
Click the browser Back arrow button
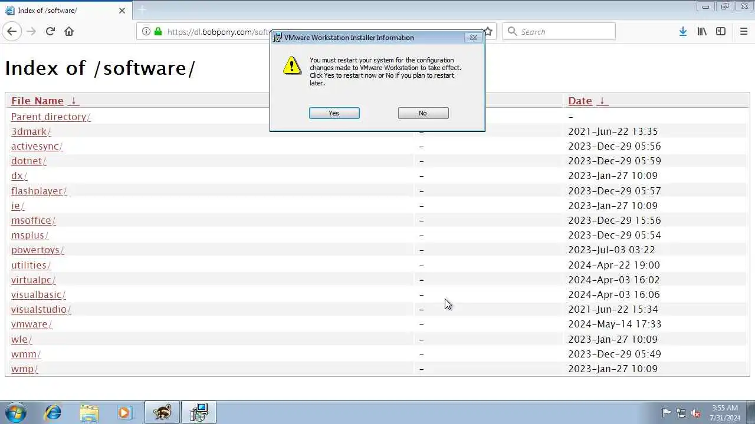click(x=12, y=31)
